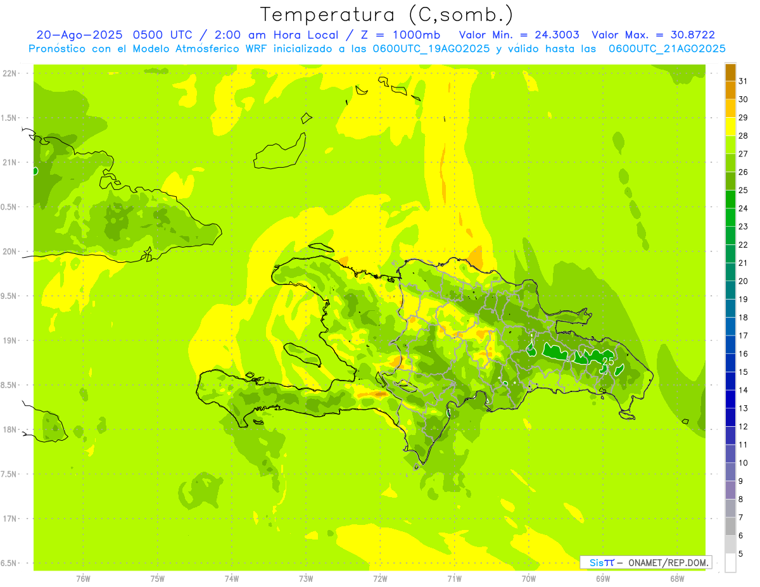Click the yellow swatch between 28 and 29
This screenshot has width=760, height=587.
coord(730,127)
